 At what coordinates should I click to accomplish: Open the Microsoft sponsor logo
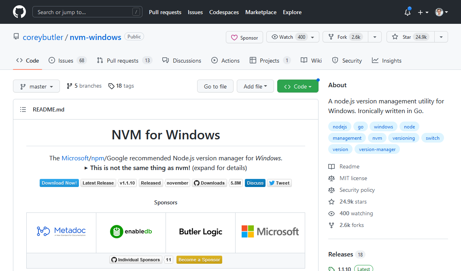coord(270,231)
